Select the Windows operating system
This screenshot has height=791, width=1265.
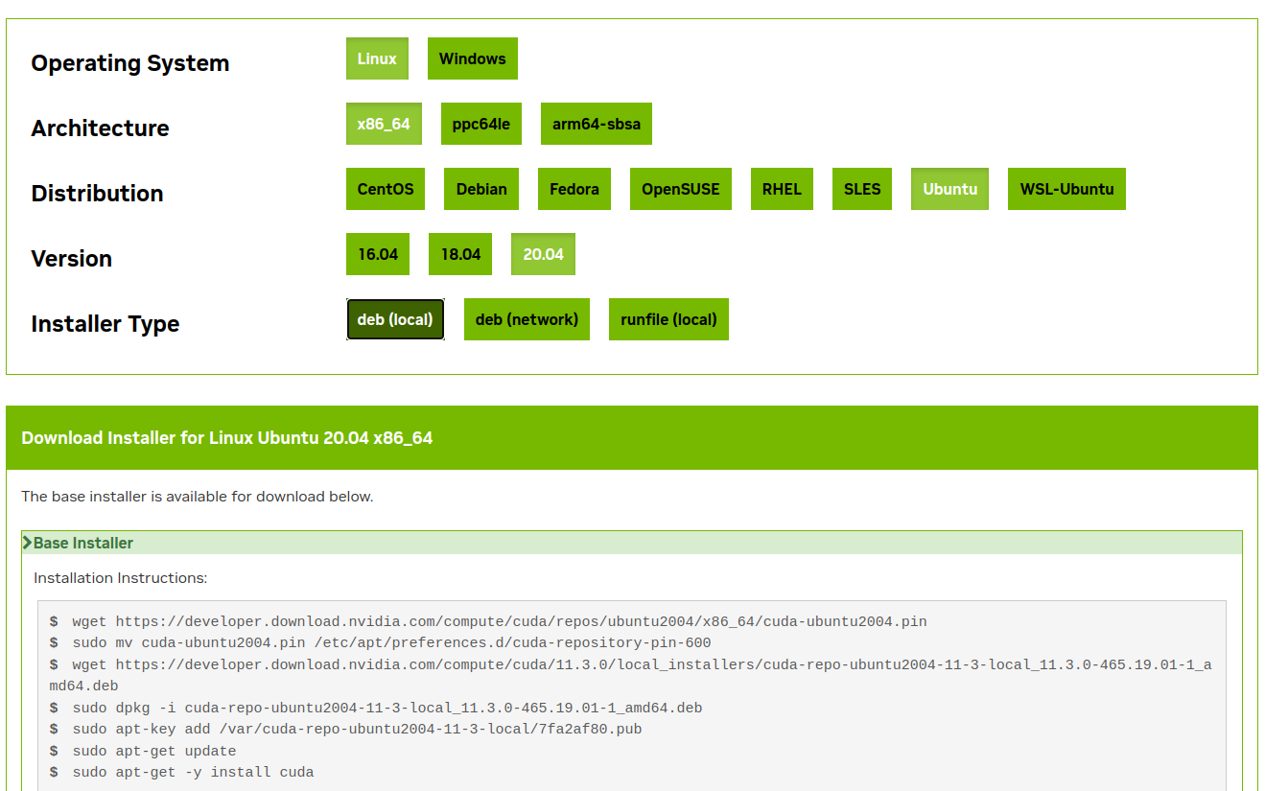(472, 58)
